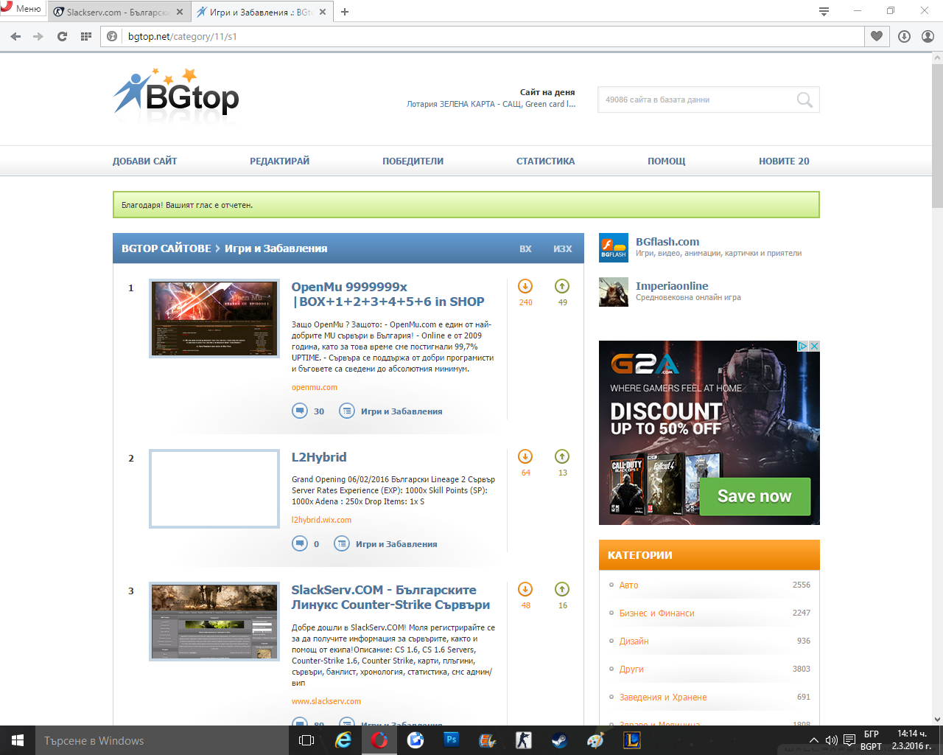Image resolution: width=943 pixels, height=755 pixels.
Task: Click the BGflash logo icon
Action: point(613,248)
